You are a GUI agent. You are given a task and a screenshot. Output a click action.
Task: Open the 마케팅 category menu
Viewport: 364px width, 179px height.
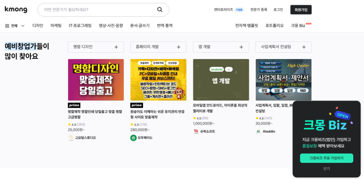(x=56, y=26)
